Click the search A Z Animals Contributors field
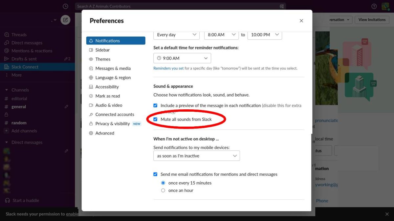 point(180,6)
